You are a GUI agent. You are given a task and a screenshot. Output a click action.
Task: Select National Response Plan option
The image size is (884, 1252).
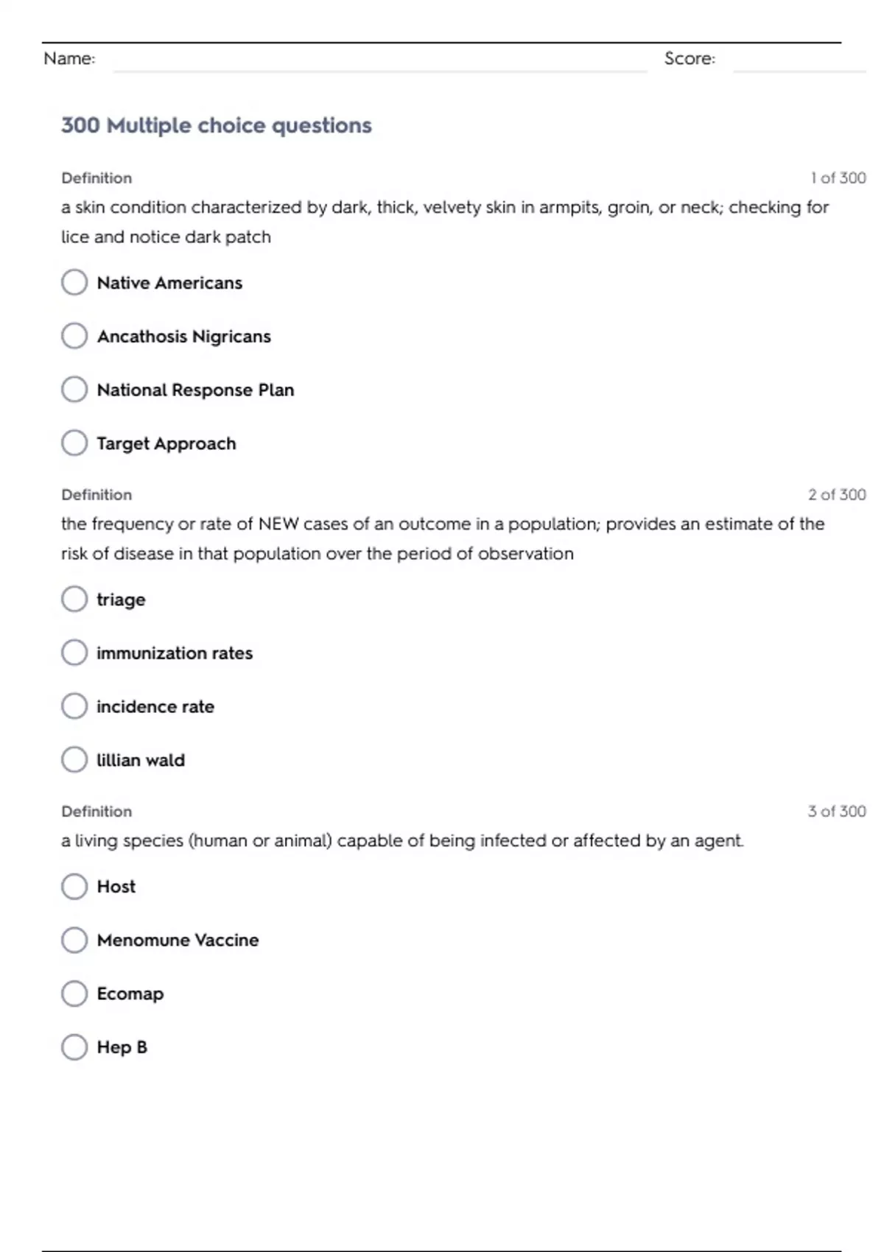click(x=74, y=390)
